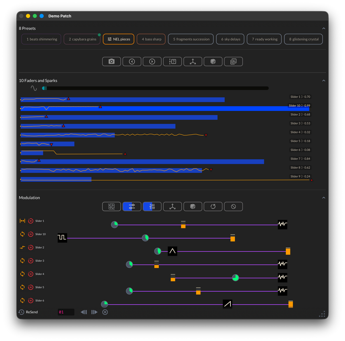Select the noise waveform box on the Slider 1 row
345x341 pixels.
pyautogui.click(x=283, y=224)
